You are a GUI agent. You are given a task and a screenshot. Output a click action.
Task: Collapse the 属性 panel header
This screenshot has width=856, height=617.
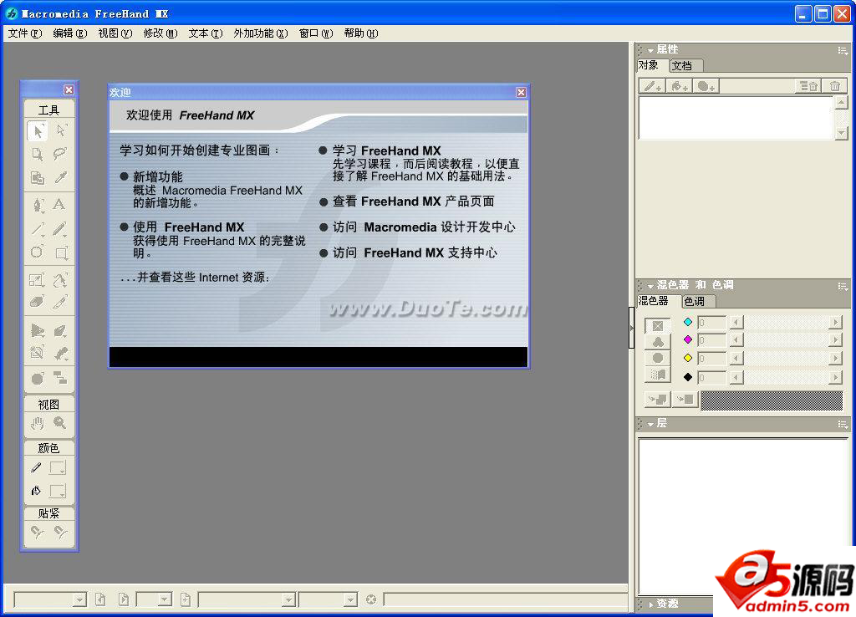(650, 50)
